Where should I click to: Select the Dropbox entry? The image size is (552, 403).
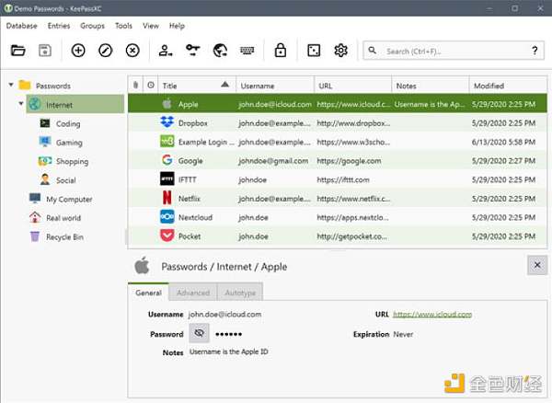(x=338, y=123)
